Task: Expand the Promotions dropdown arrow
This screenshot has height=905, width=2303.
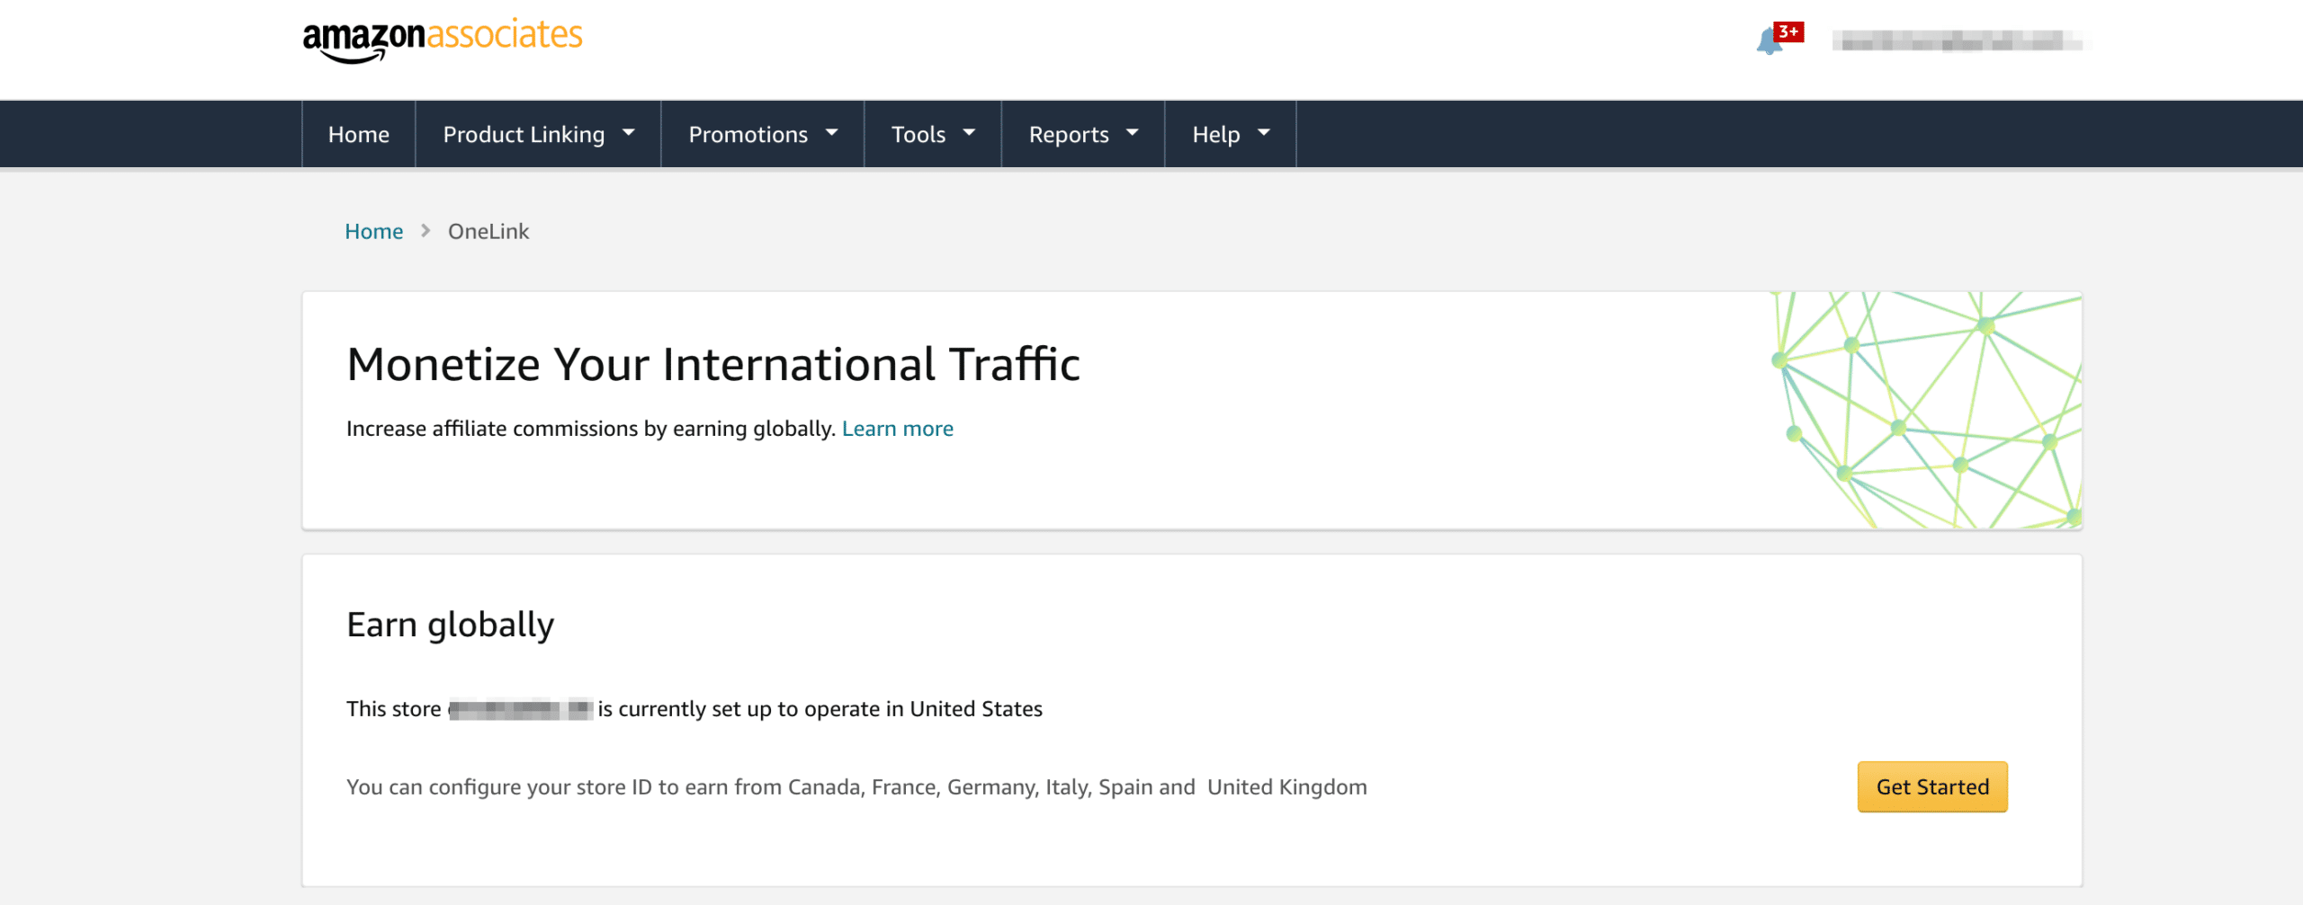Action: 832,133
